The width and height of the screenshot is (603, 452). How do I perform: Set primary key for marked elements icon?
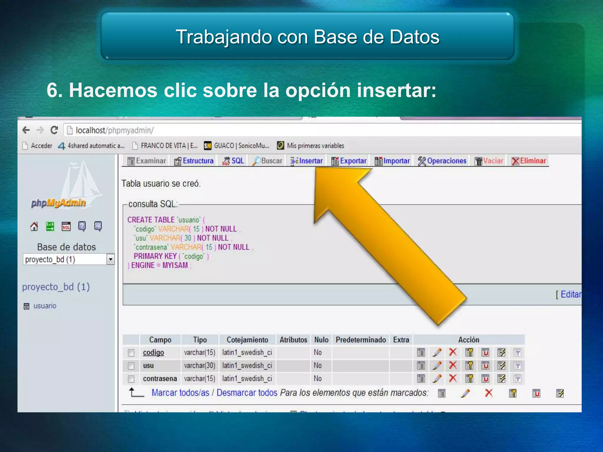(513, 393)
